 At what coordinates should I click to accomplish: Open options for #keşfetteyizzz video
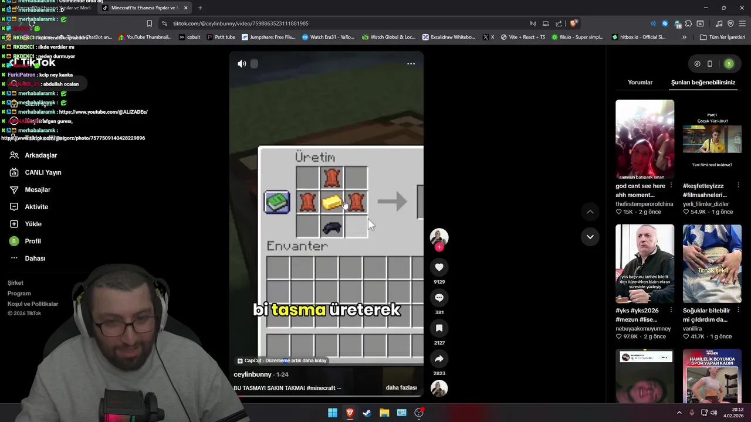point(738,186)
